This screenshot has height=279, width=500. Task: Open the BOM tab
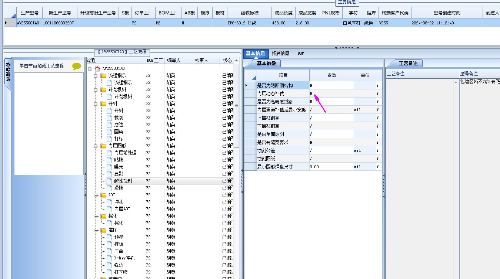(x=301, y=53)
